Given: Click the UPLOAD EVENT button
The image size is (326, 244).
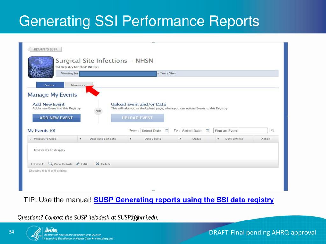Looking at the screenshot, I should pos(138,118).
